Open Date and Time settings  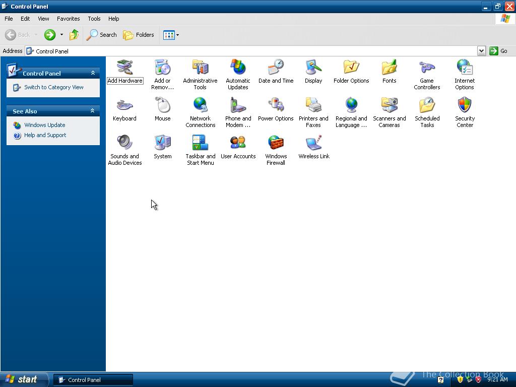(x=276, y=72)
